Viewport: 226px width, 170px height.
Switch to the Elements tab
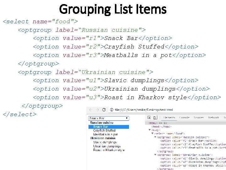[169, 117]
